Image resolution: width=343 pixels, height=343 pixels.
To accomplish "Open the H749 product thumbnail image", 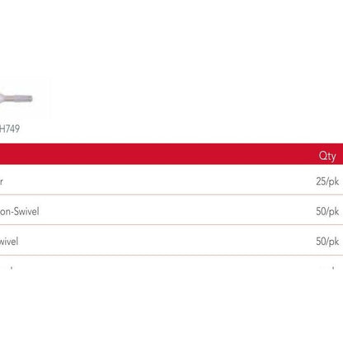I will (x=25, y=98).
